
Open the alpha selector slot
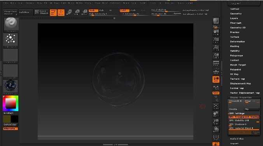tap(11, 56)
